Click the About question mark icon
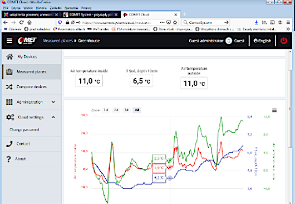The image size is (295, 204). pyautogui.click(x=8, y=159)
